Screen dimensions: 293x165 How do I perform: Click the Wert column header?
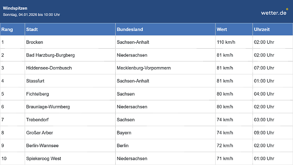222,29
